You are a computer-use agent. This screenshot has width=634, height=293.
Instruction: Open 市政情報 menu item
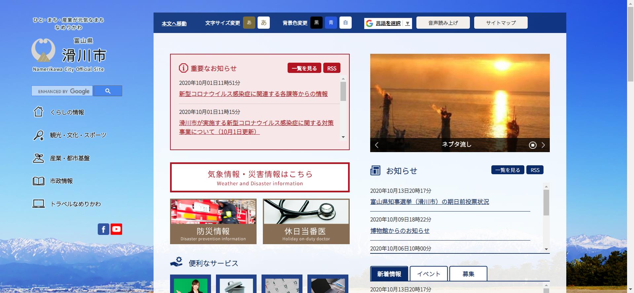tap(61, 181)
